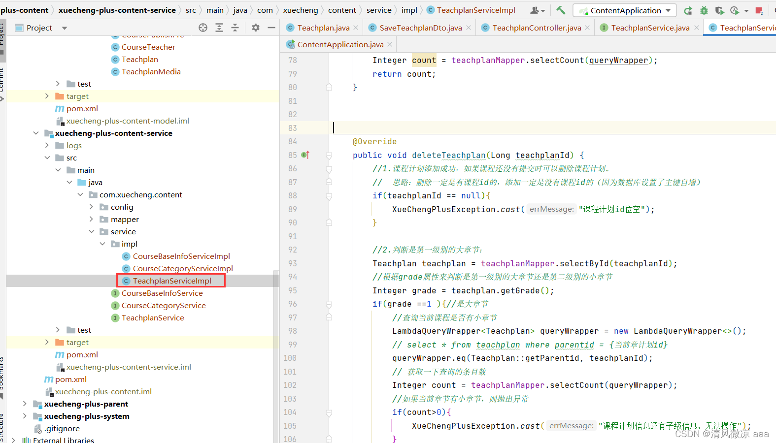776x443 pixels.
Task: Click TeachplanServiceImpl breadcrumb in navigation bar
Action: pos(471,10)
